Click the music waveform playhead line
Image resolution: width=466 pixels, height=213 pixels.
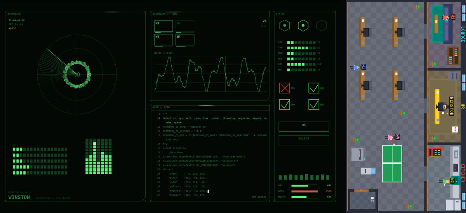(226, 74)
